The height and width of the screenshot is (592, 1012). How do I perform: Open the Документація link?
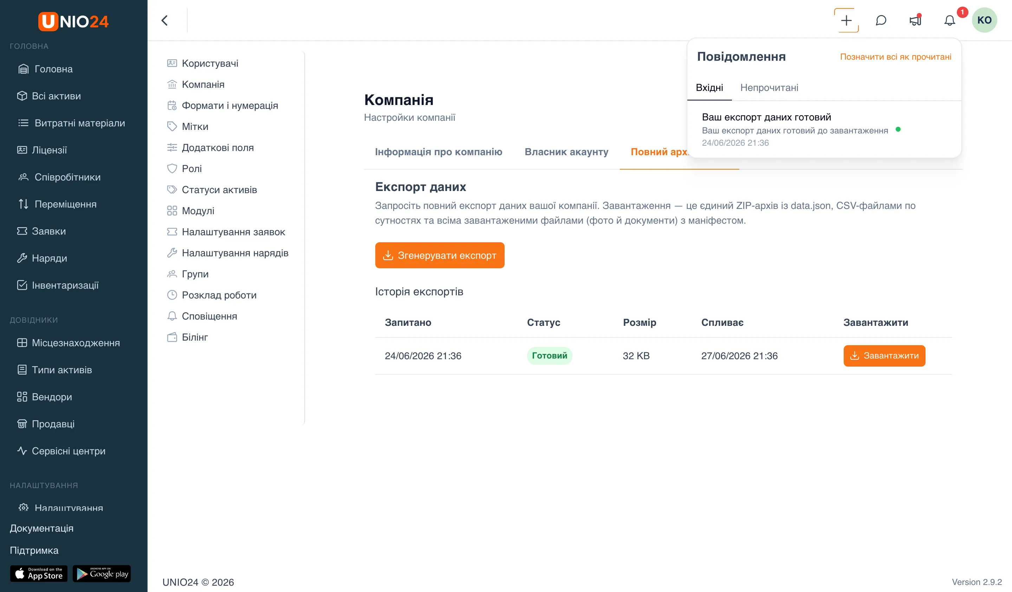point(41,528)
